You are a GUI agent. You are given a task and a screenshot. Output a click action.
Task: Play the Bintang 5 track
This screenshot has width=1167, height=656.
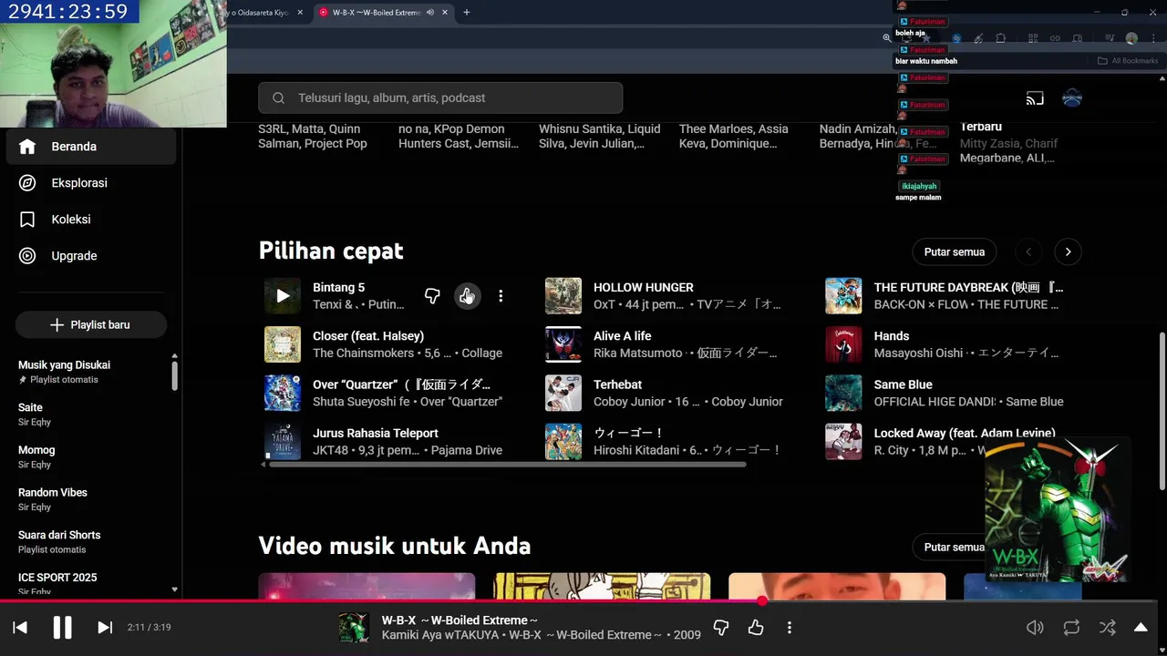click(x=283, y=296)
